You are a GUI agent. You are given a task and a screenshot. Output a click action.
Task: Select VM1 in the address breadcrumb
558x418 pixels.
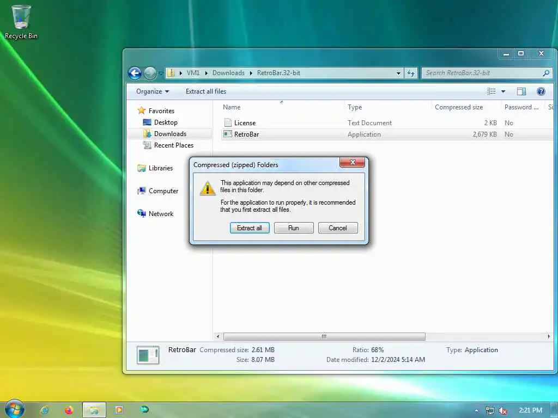[193, 73]
